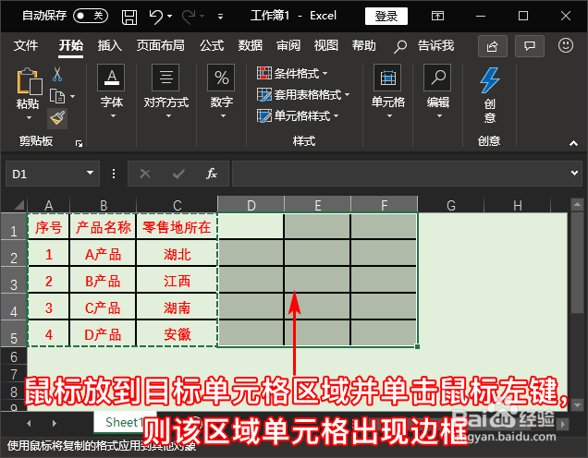Switch to the 审阅 tab

click(x=288, y=45)
